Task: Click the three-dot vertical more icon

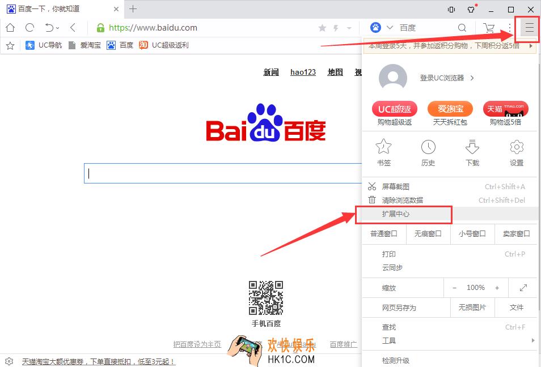Action: [x=510, y=28]
